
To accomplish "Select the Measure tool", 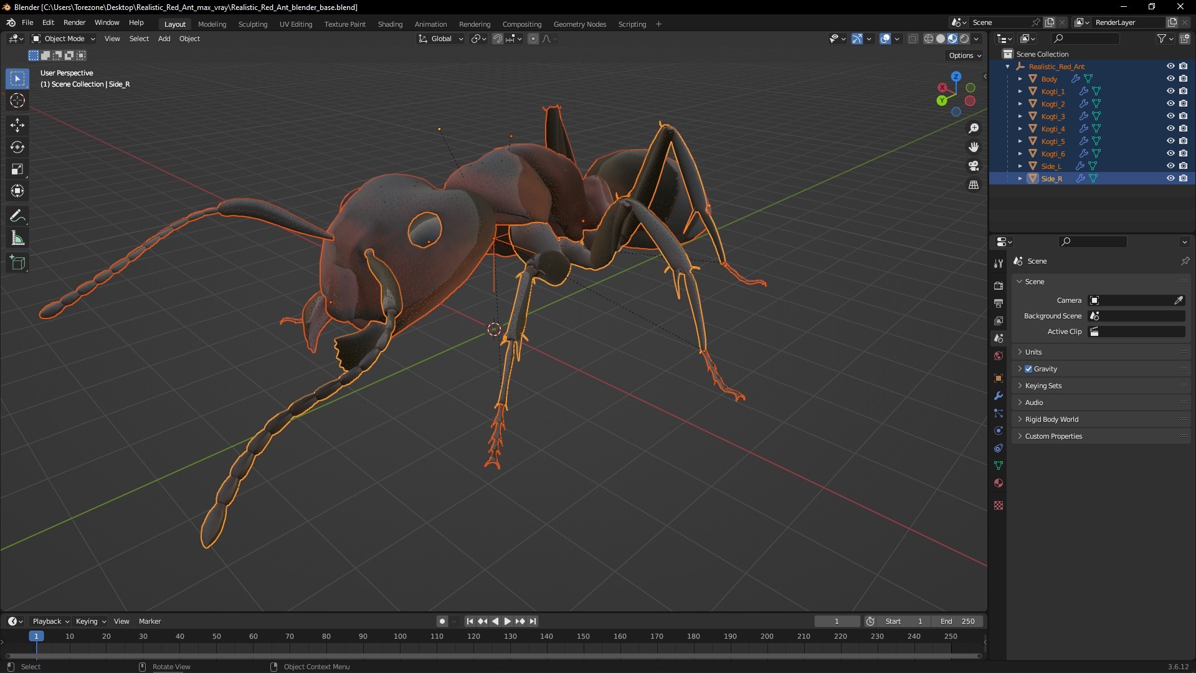I will coord(17,238).
